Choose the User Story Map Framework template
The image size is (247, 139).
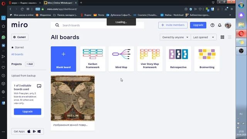pyautogui.click(x=150, y=59)
